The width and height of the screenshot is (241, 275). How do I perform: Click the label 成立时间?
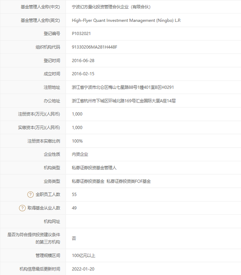tap(52, 74)
